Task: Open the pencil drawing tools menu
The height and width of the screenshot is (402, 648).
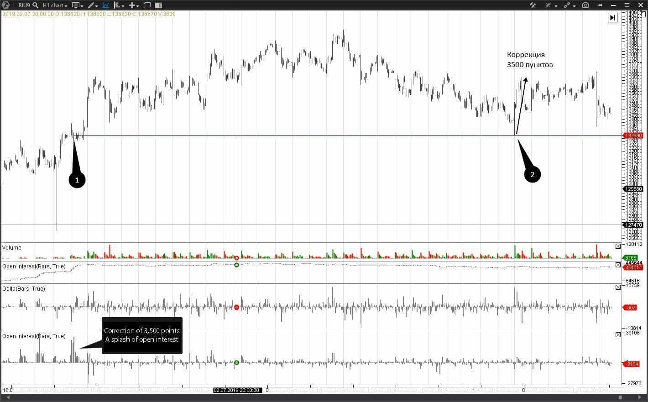Action: click(x=93, y=5)
